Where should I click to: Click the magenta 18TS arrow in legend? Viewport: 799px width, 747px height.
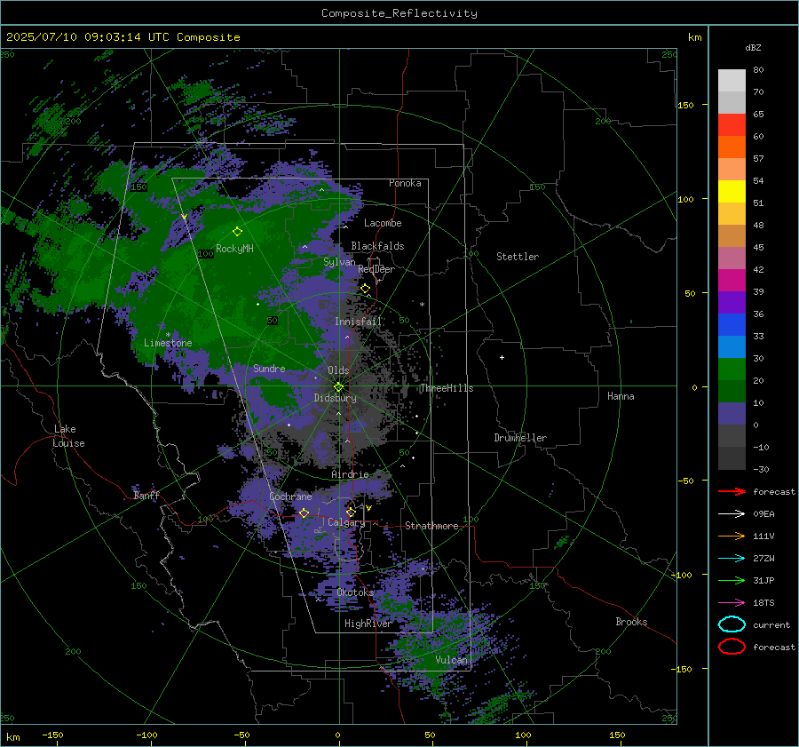[732, 603]
